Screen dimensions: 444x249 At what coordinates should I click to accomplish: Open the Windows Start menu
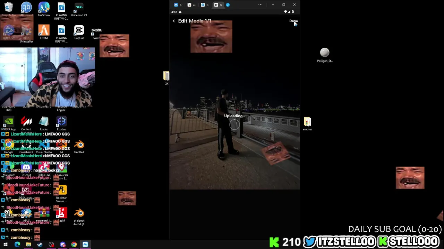click(6, 245)
